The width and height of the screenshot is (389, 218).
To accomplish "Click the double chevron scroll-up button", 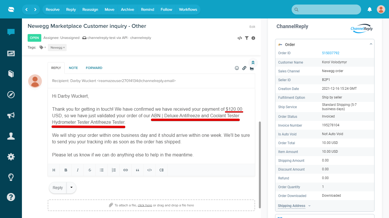I will point(253,63).
